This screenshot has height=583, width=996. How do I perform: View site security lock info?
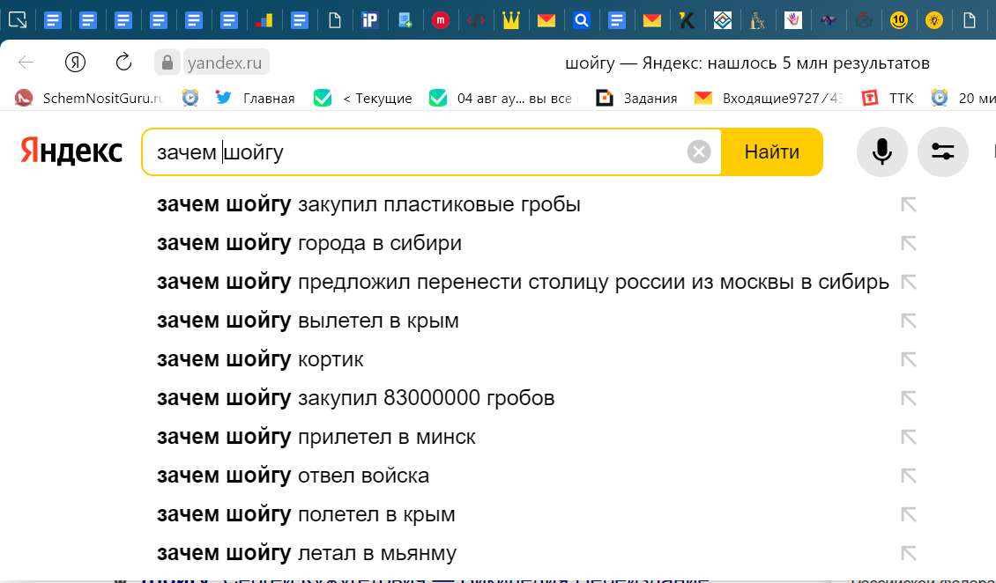167,63
